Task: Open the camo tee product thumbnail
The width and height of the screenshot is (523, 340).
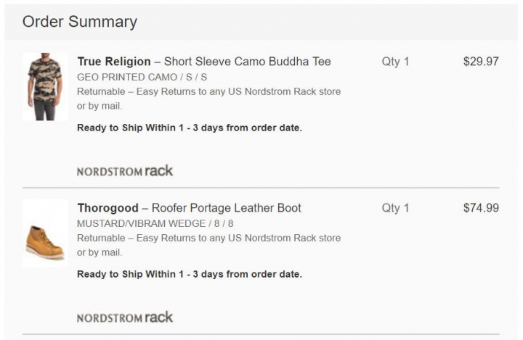Action: point(45,86)
